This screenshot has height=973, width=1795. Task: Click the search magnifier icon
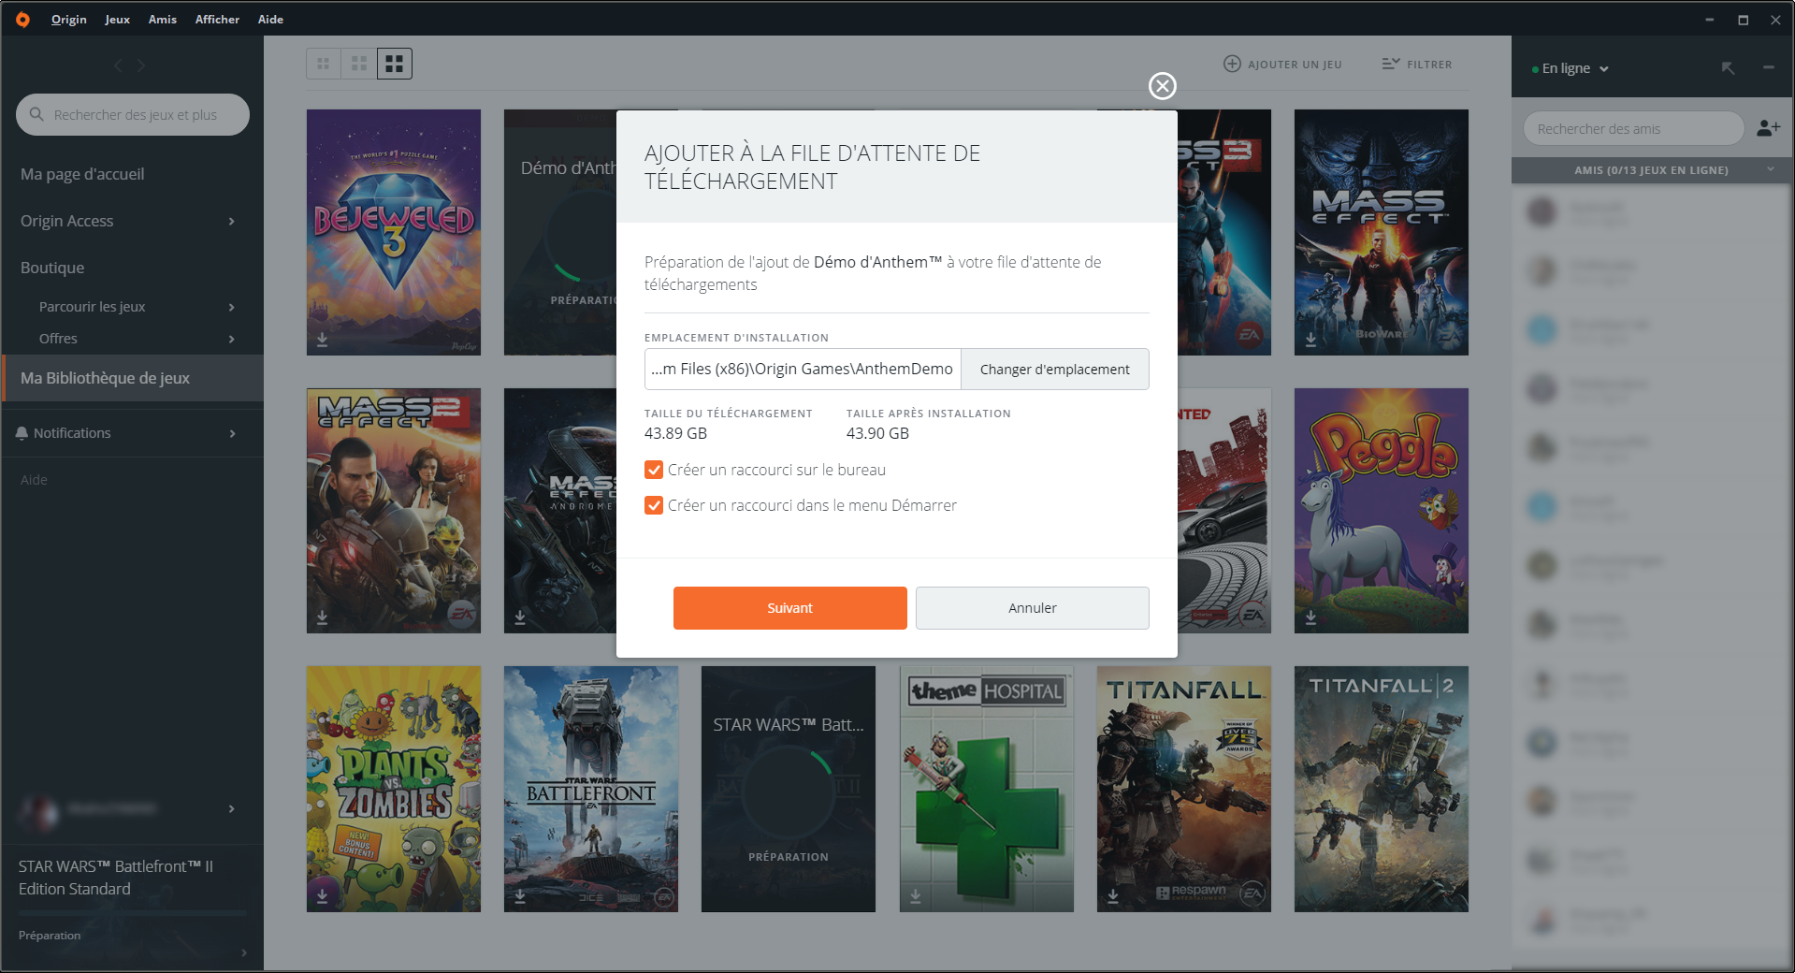pos(36,114)
